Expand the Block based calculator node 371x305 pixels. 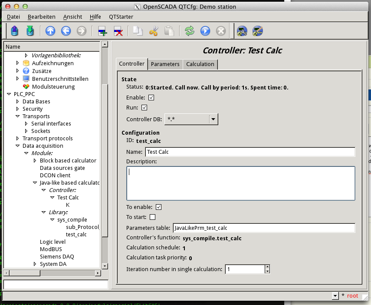pos(36,160)
